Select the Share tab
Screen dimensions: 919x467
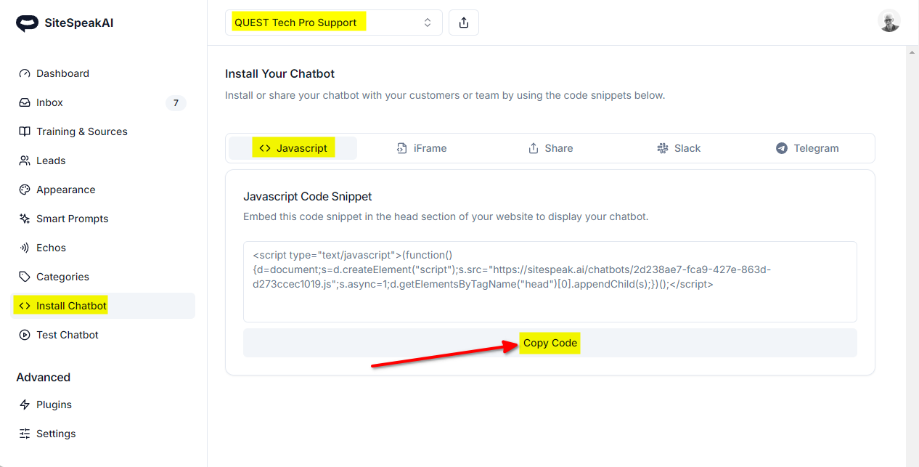(x=550, y=148)
